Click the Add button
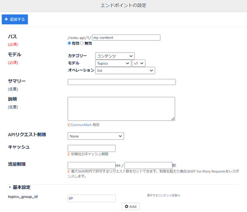Viewport: 247px width, 212px height. coord(130,207)
